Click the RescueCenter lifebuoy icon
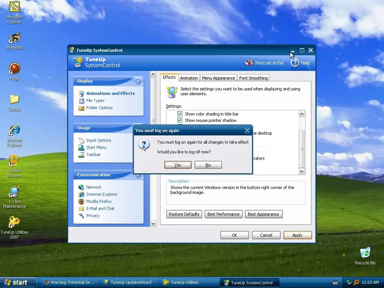 pyautogui.click(x=249, y=63)
